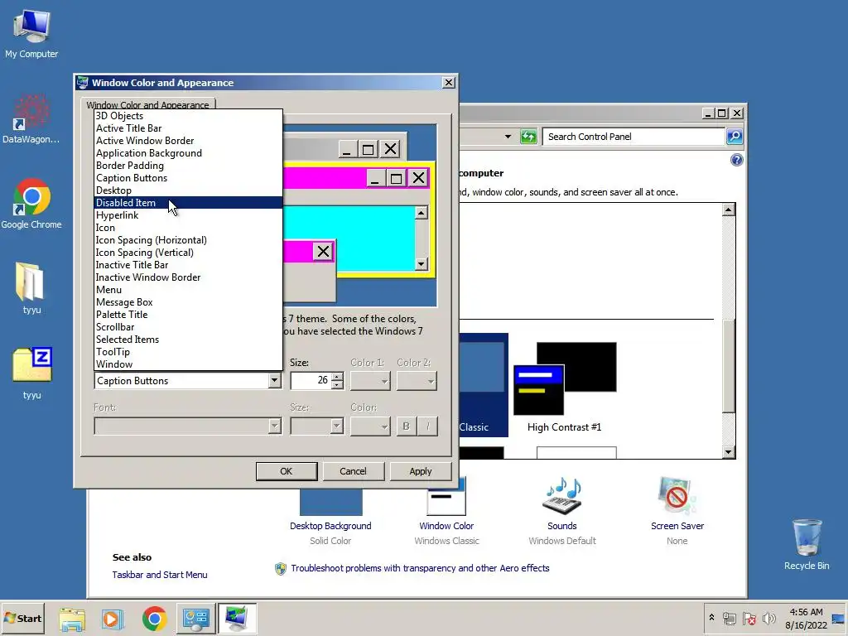This screenshot has width=848, height=636.
Task: Switch to Personalization taskbar item
Action: 237,619
